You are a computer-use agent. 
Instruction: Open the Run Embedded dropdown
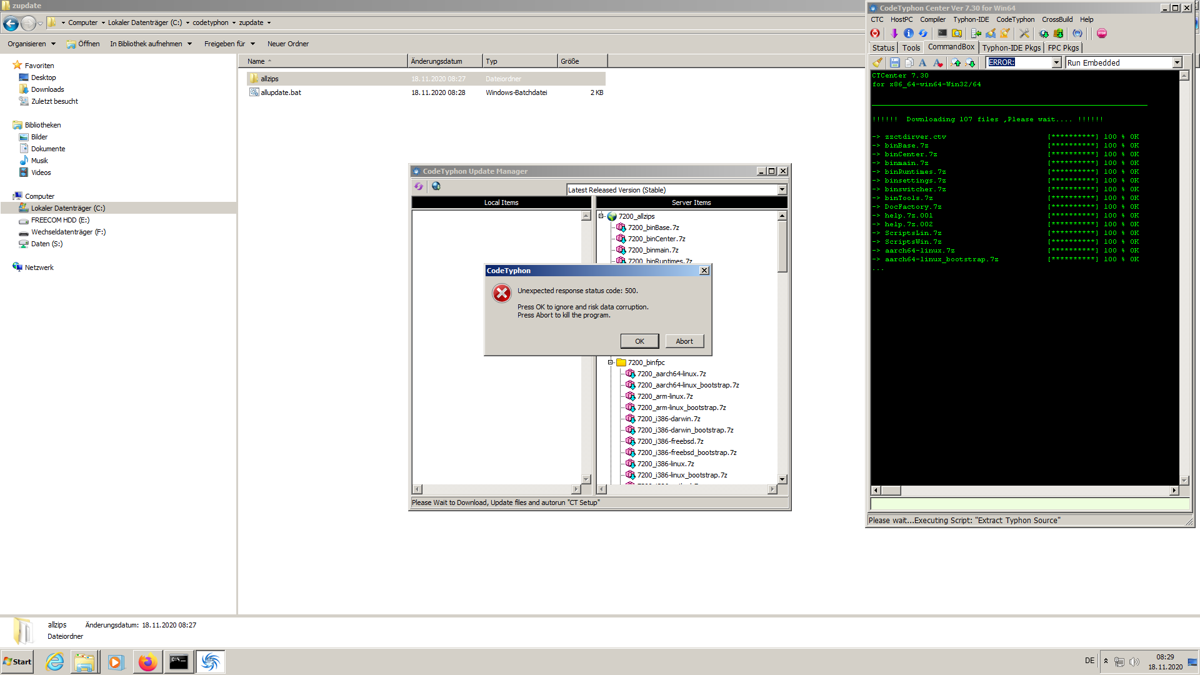(x=1177, y=62)
